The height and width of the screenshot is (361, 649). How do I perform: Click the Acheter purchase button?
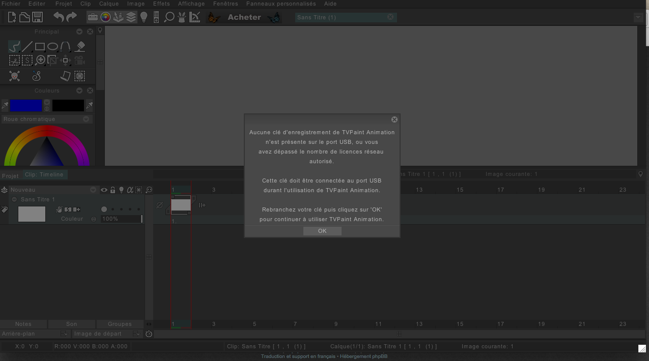point(244,17)
